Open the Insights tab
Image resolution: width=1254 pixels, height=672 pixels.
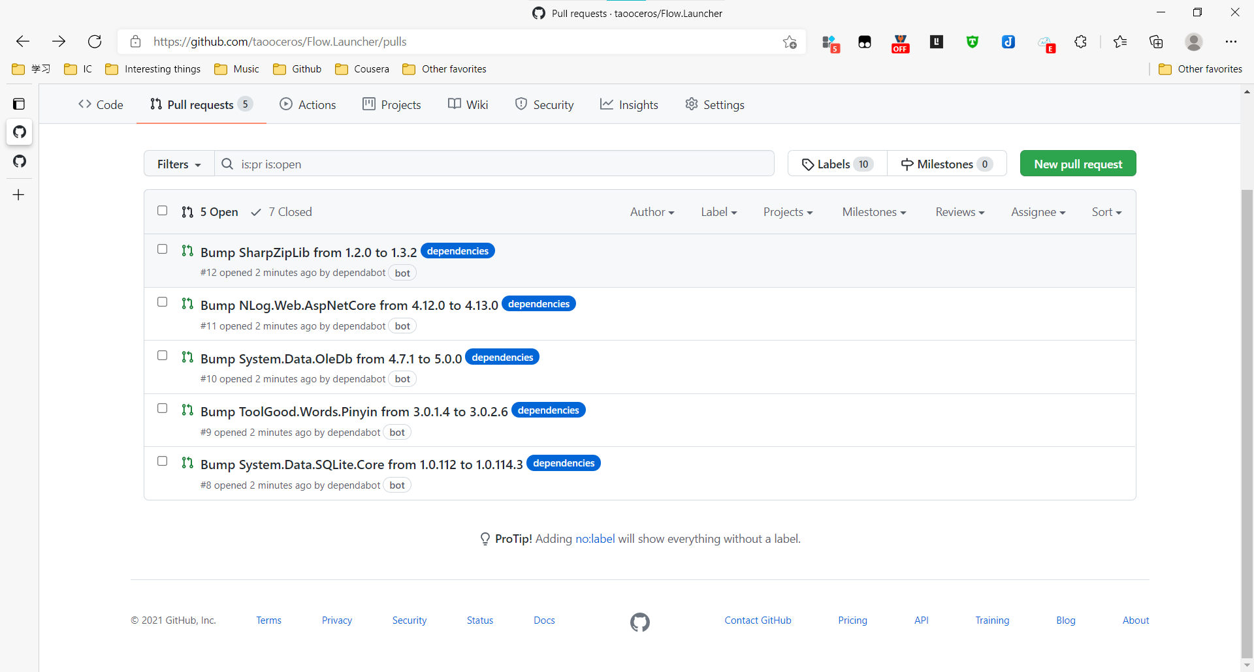pos(629,104)
